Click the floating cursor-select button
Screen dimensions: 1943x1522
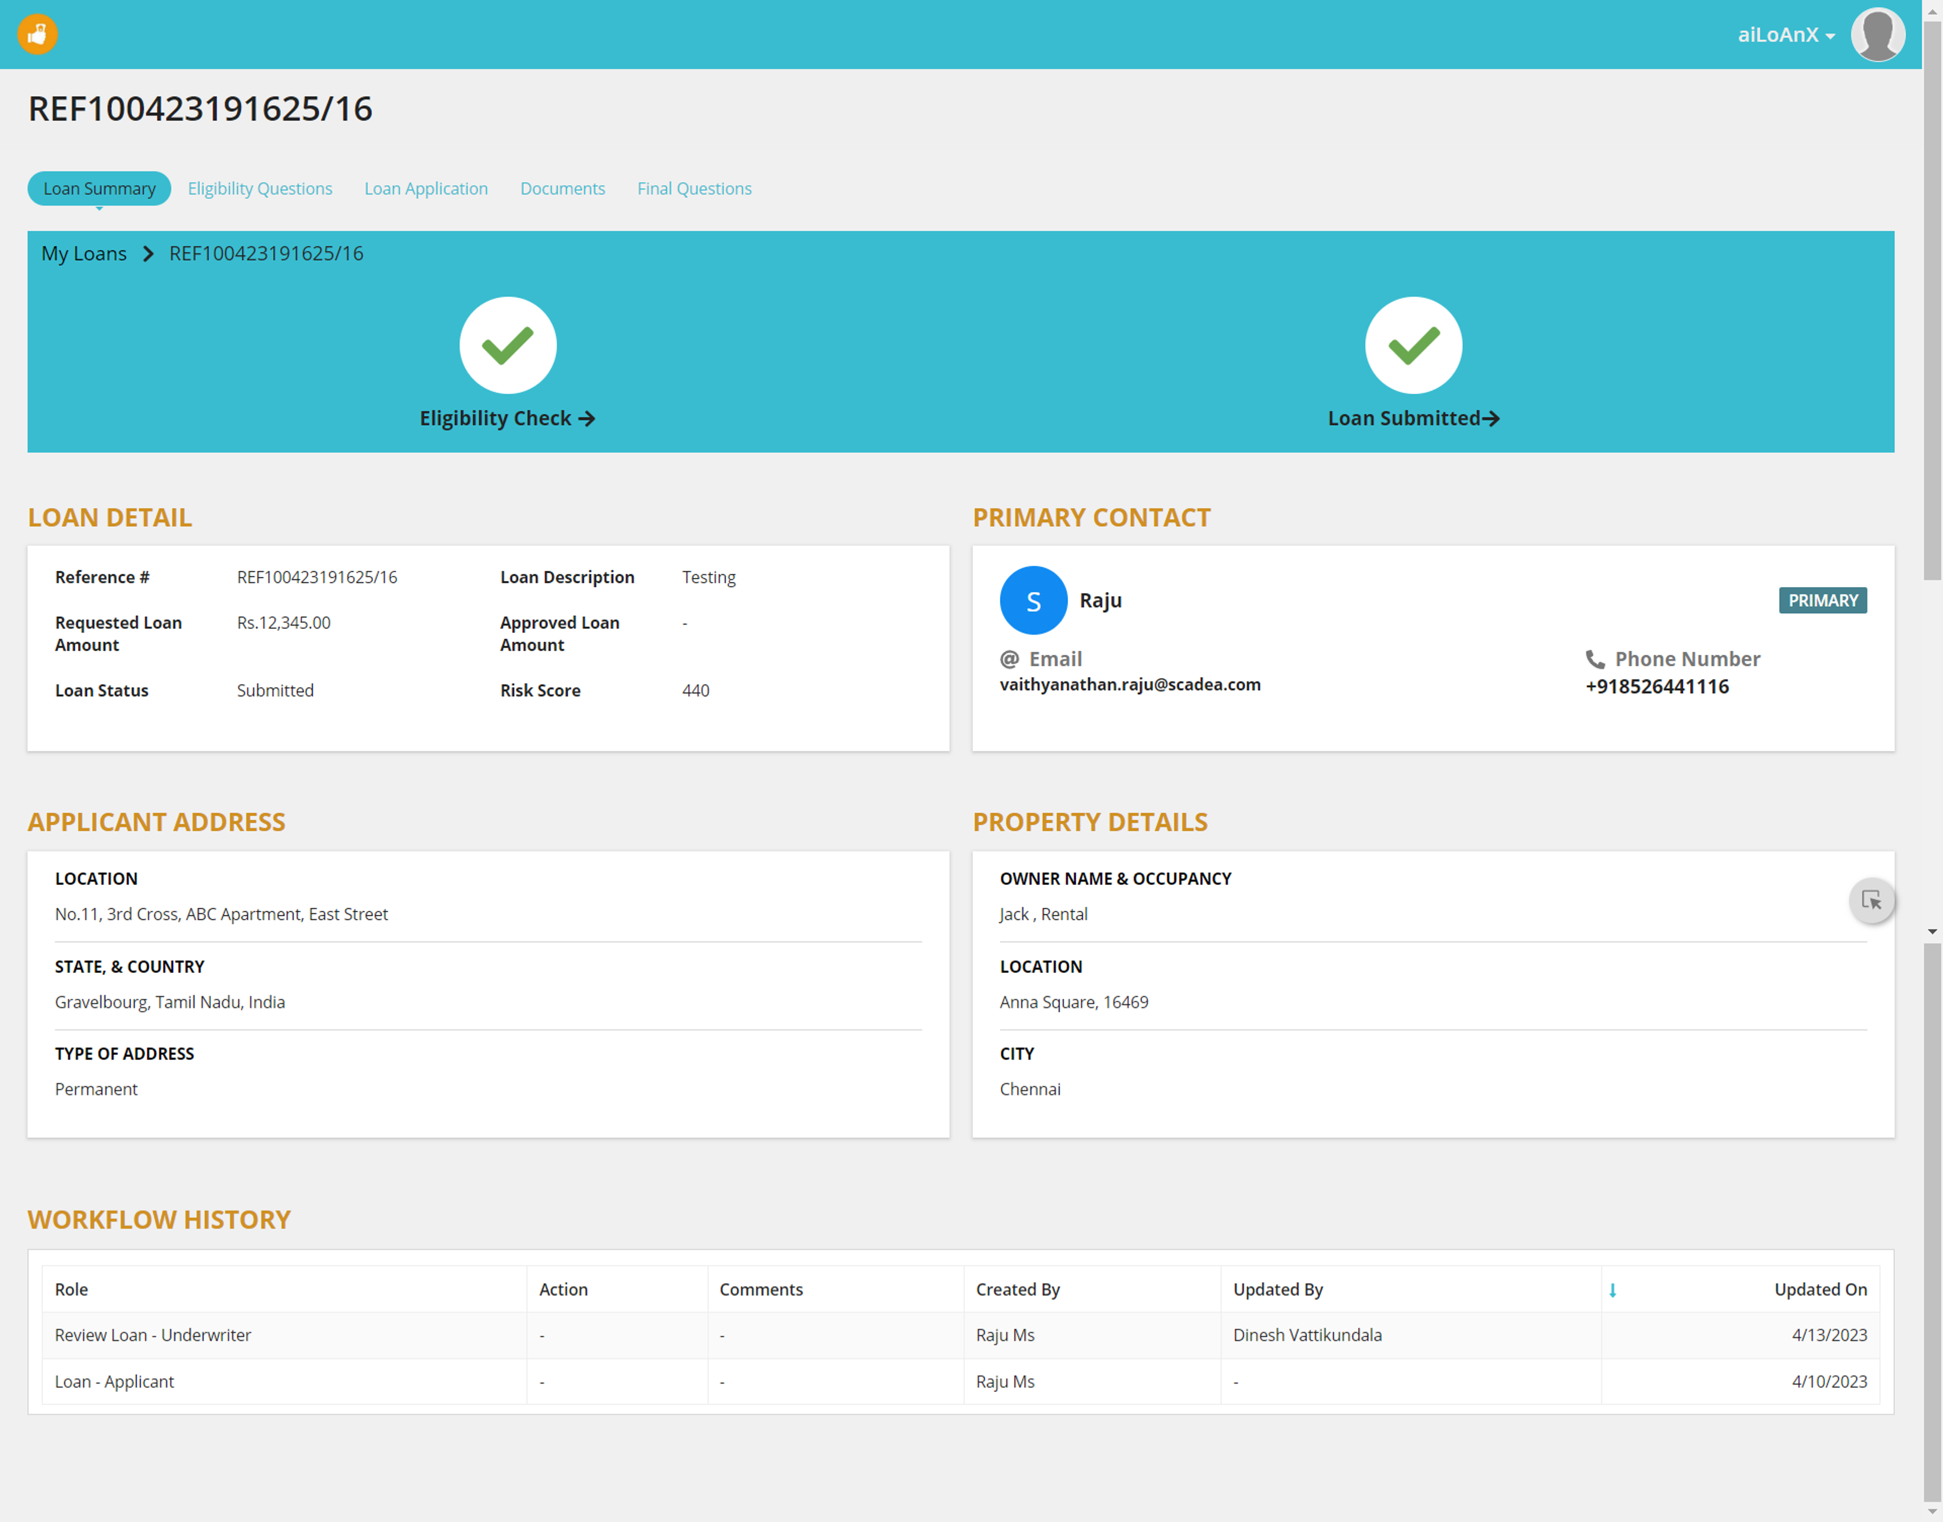click(x=1871, y=901)
